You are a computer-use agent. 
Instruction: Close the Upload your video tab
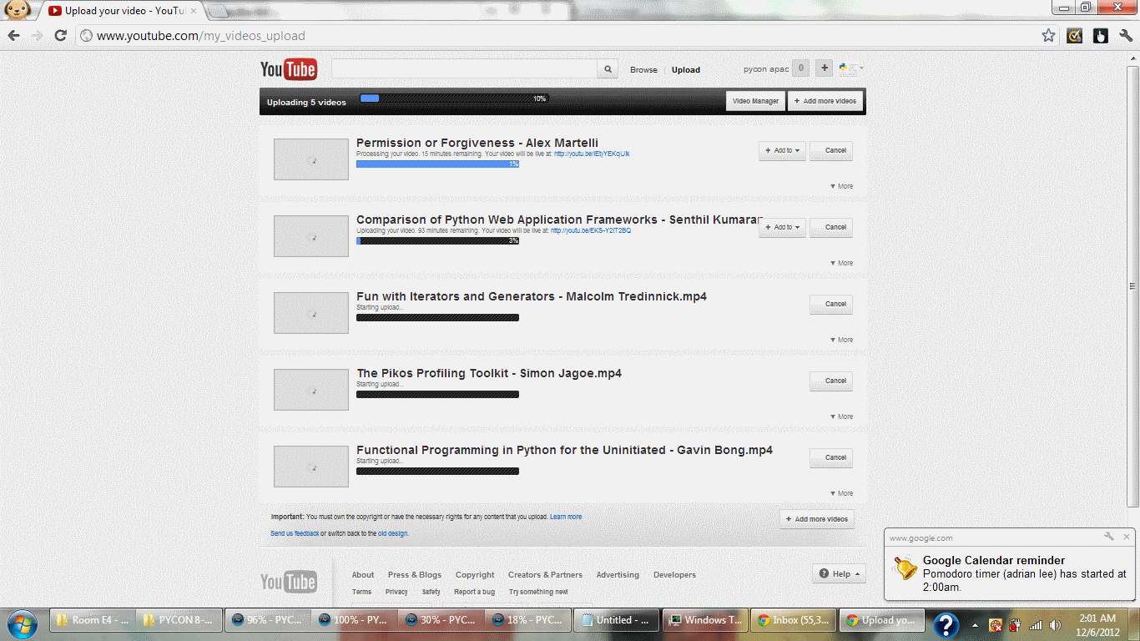tap(194, 11)
